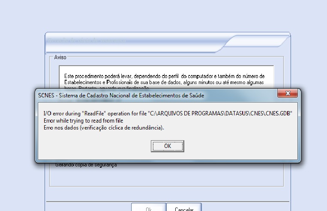Click OK in the I/O error dialog
This screenshot has height=211, width=327.
tap(168, 146)
